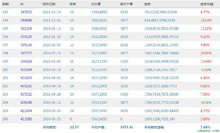Image resolution: width=220 pixels, height=133 pixels.
Task: Open block link 403200
Action: click(x=26, y=78)
